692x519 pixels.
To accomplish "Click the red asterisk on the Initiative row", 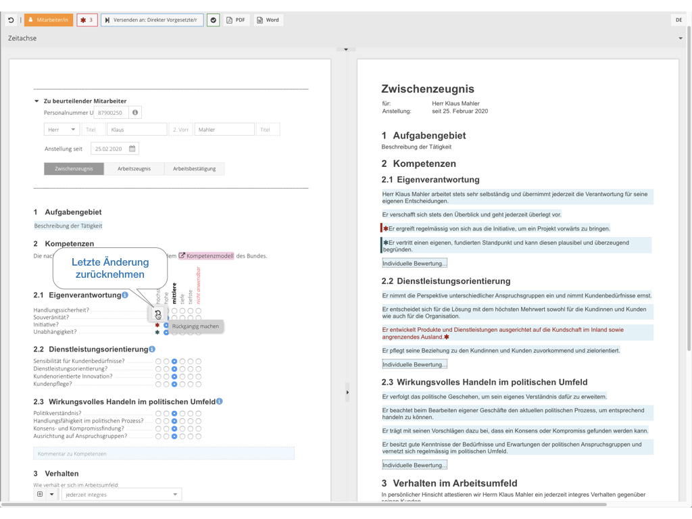I will (157, 325).
